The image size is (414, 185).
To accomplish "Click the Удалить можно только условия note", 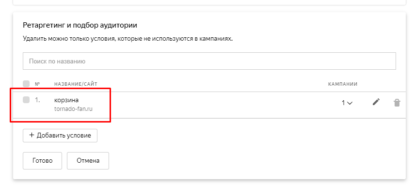I will 128,39.
